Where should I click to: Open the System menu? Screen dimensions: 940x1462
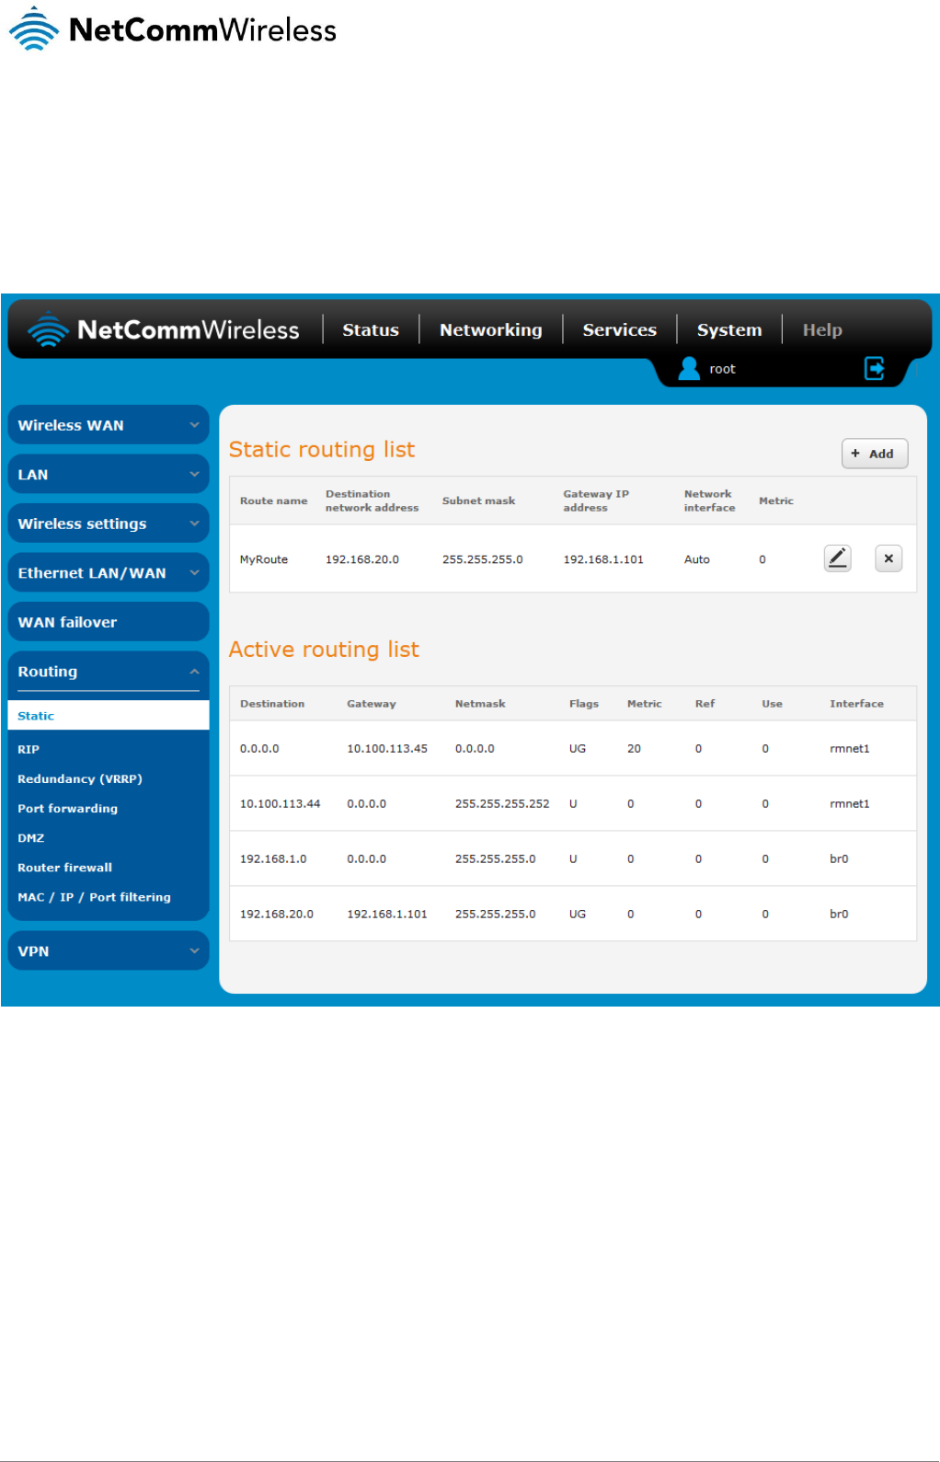click(729, 329)
